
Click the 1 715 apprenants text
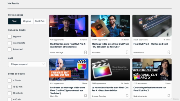click(x=140, y=83)
